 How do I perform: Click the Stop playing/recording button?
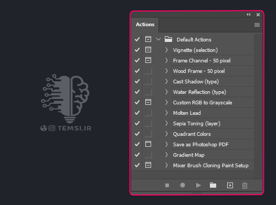click(167, 185)
